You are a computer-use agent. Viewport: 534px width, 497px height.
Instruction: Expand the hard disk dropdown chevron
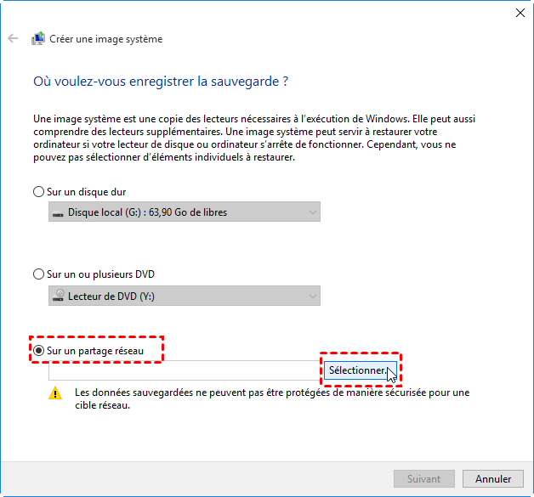click(312, 212)
